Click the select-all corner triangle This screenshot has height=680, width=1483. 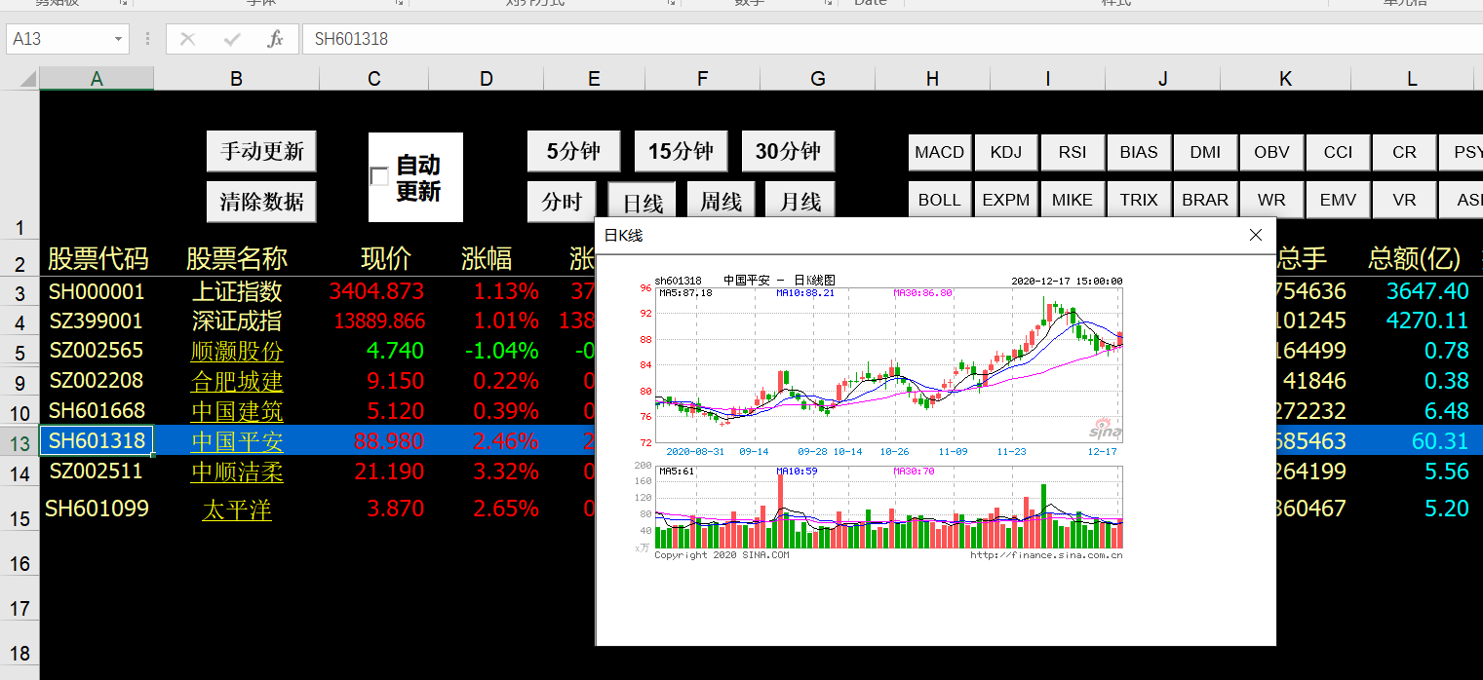point(25,79)
